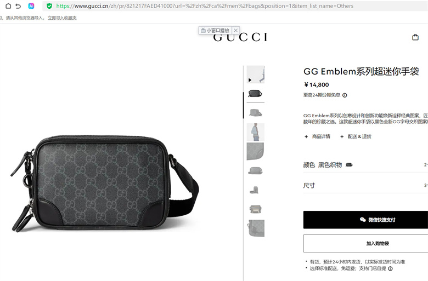Select the 黑色织物 color swatch
428x281 pixels.
[349, 165]
